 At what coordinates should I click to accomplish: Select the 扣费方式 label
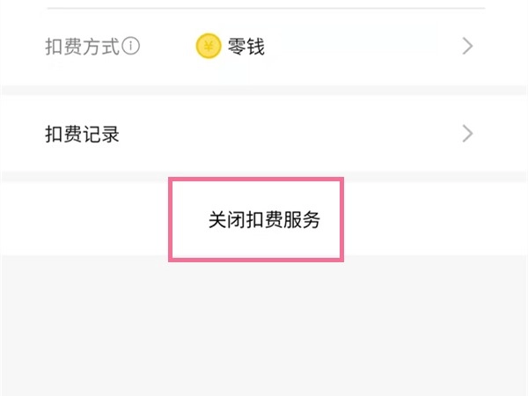click(x=82, y=47)
